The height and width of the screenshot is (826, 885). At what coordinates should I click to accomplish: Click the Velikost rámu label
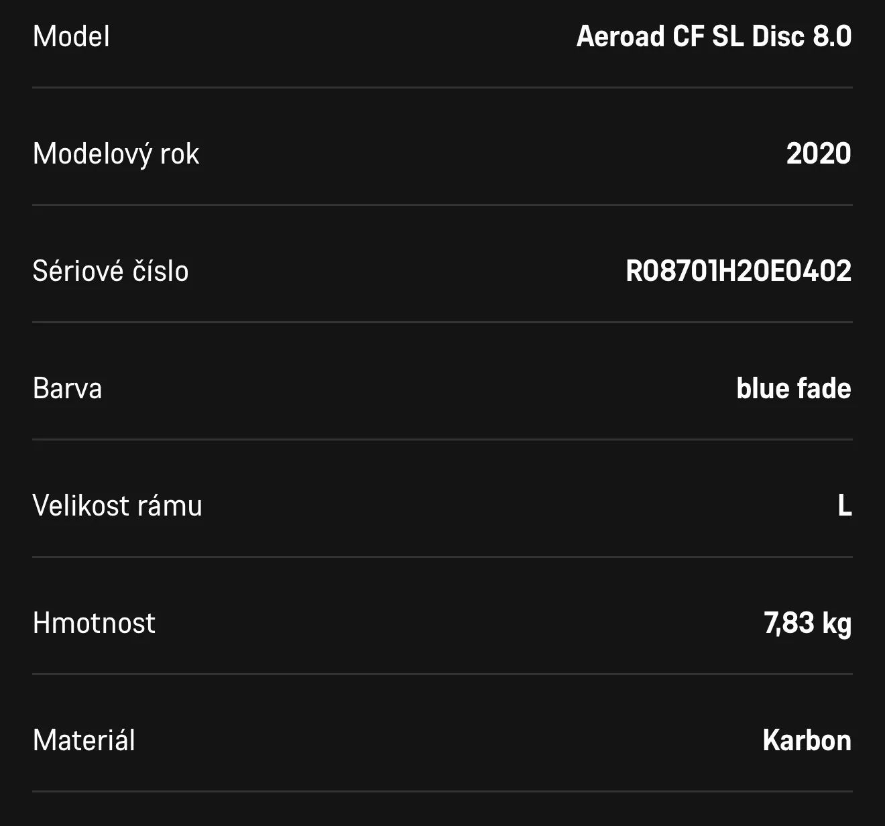coord(117,506)
